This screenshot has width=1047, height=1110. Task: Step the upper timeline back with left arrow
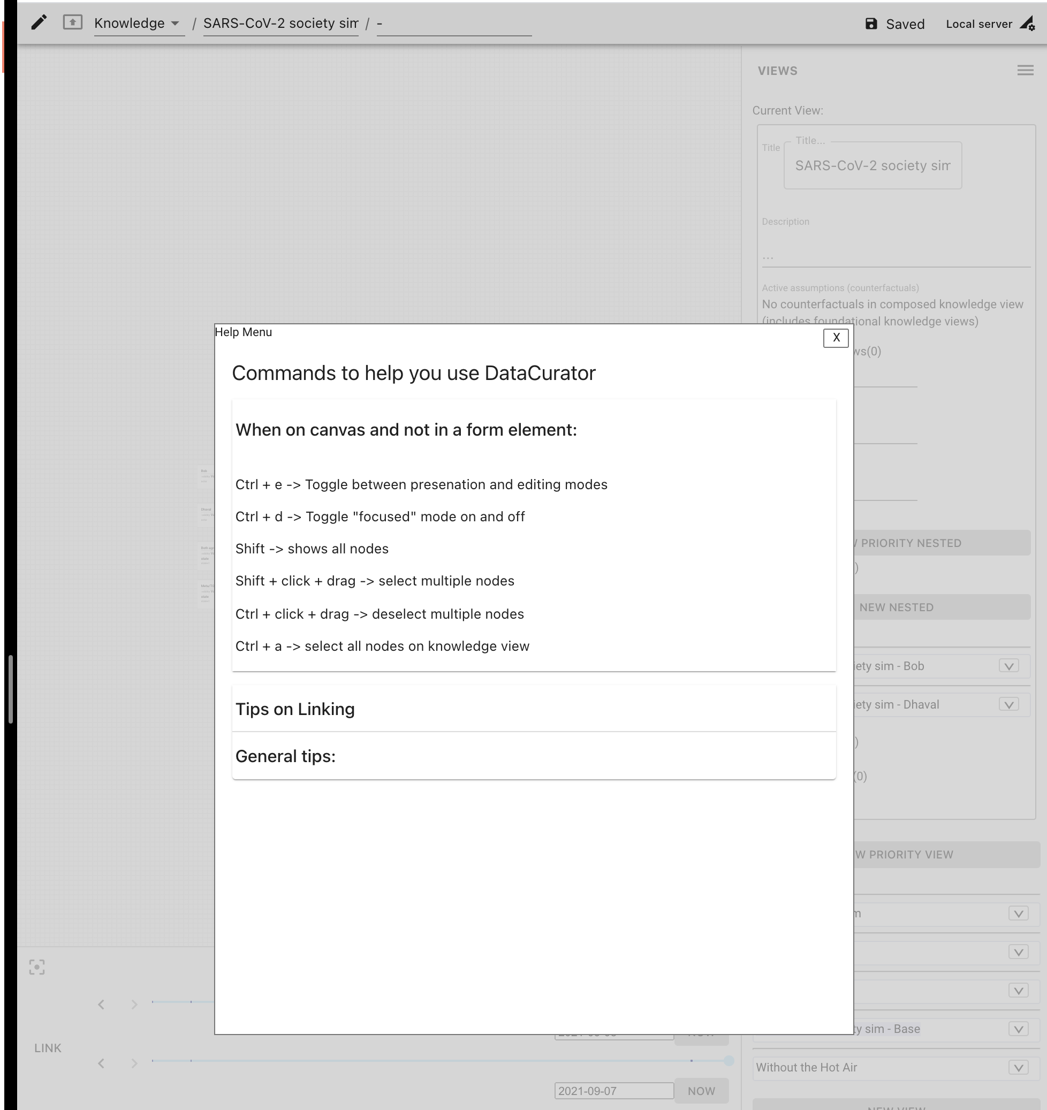point(101,1005)
